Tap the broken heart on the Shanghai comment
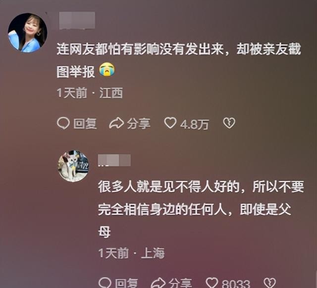The image size is (317, 288). [270, 283]
